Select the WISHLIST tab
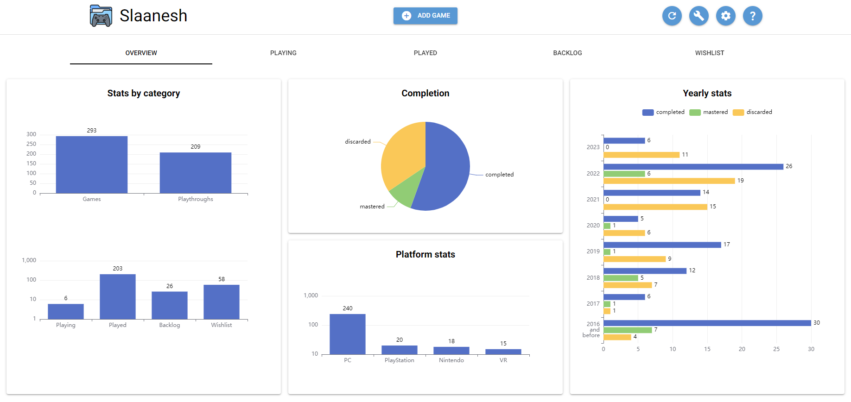Viewport: 851px width, 402px height. [x=710, y=53]
